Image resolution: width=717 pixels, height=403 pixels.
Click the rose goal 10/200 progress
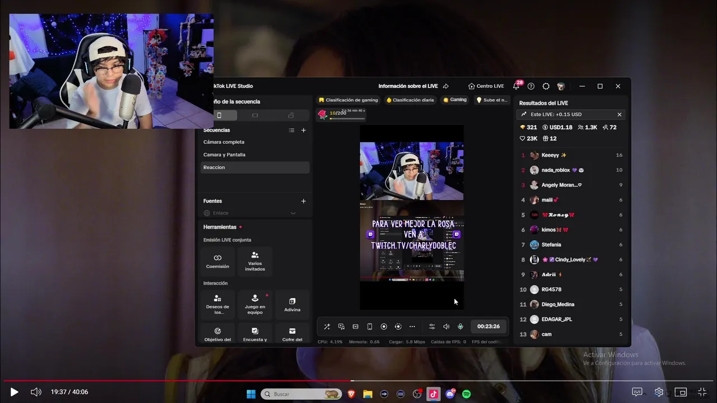(x=341, y=114)
